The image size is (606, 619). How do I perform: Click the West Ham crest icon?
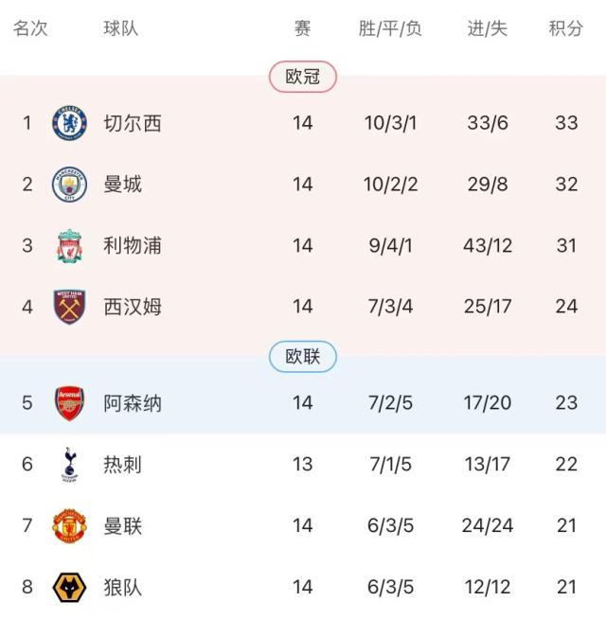point(69,307)
